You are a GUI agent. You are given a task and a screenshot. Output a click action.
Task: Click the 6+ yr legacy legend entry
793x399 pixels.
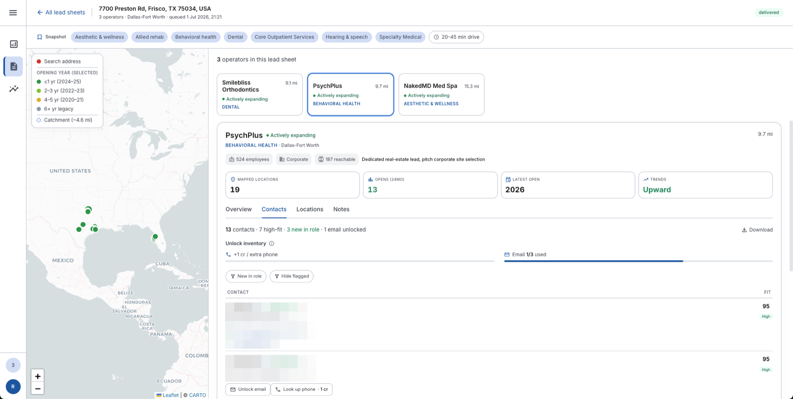[55, 109]
